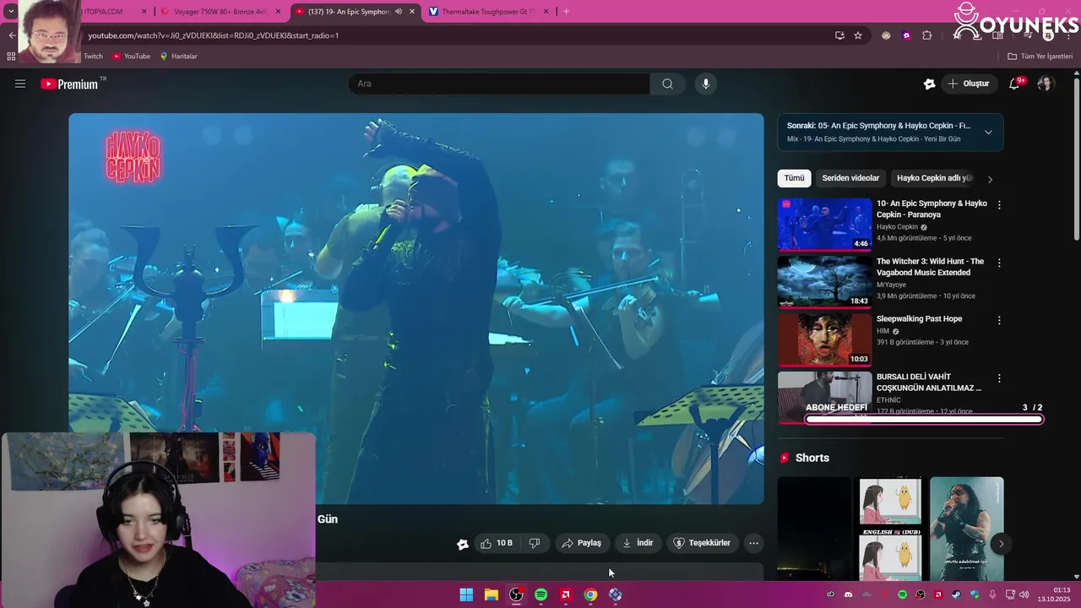Switch to the Thermaltake Toughpower tab

[x=488, y=12]
